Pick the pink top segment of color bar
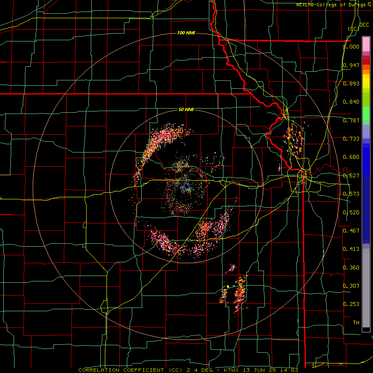 point(366,44)
